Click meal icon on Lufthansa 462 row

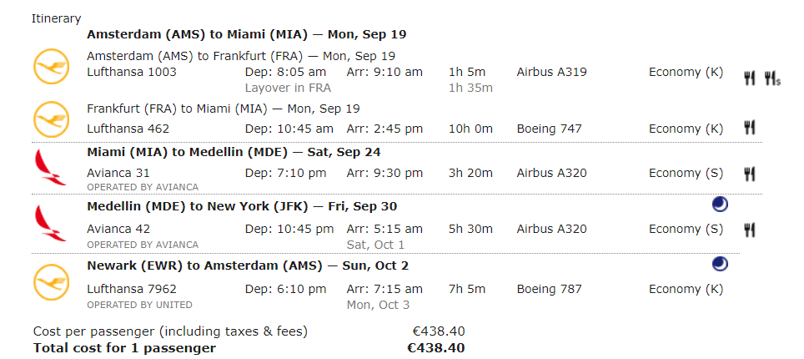point(750,128)
